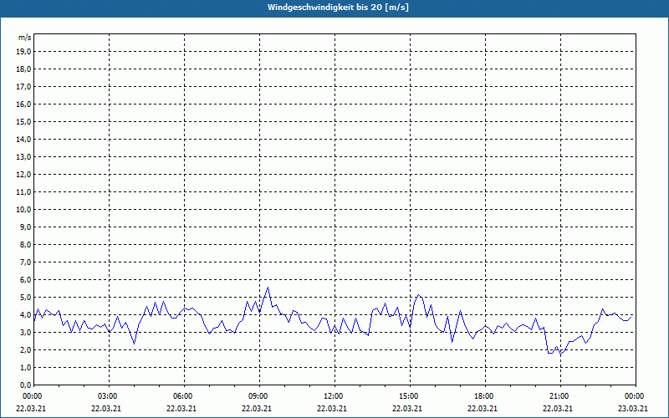This screenshot has width=669, height=418.
Task: Click the '8,0' y-axis label
Action: click(25, 244)
